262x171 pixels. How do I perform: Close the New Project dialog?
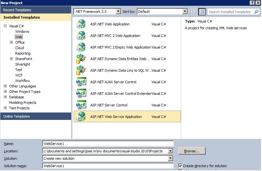[258, 3]
